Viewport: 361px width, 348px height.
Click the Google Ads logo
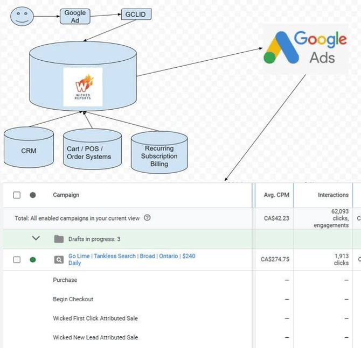point(306,47)
